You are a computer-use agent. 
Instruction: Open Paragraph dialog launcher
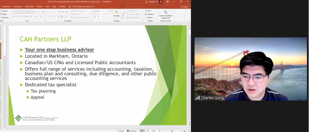click(x=91, y=21)
